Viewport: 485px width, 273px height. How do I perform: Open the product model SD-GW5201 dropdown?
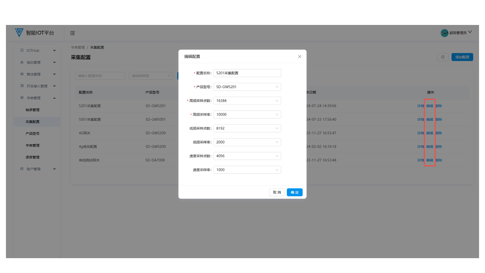(247, 87)
